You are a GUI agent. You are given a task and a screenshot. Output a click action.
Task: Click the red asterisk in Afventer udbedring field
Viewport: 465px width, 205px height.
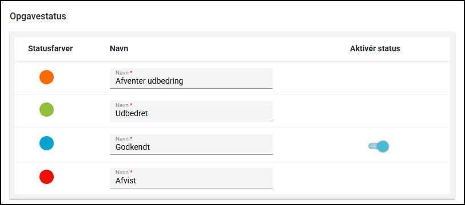coord(131,72)
